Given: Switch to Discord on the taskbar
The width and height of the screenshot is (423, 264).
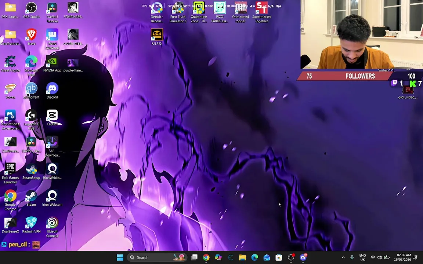Looking at the screenshot, I should (303, 257).
